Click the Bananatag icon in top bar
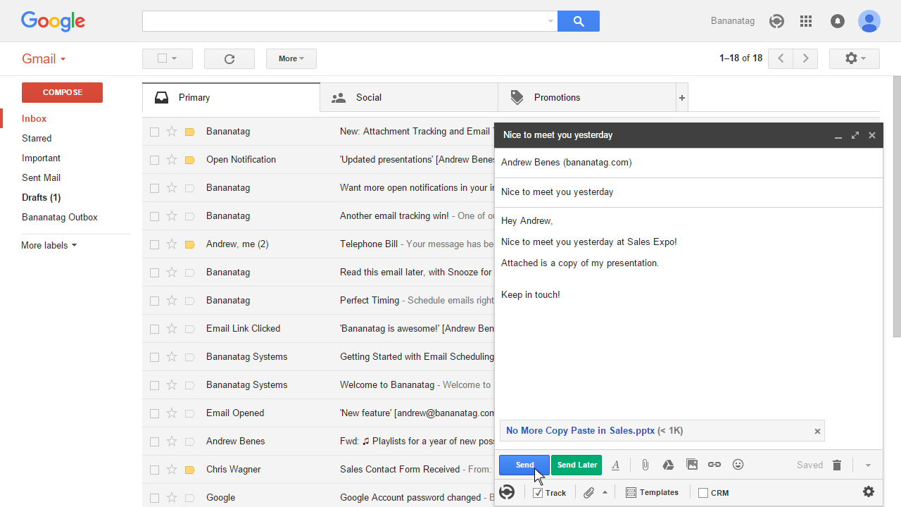Screen dimensions: 901x507 (776, 21)
